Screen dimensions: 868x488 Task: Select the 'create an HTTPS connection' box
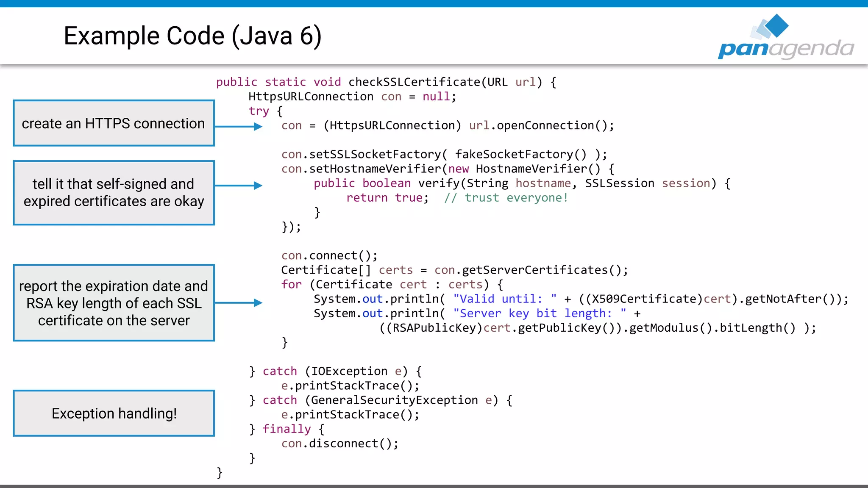(x=114, y=123)
